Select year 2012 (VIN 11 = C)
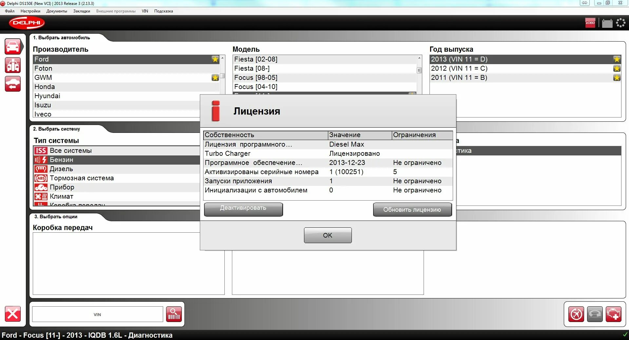629x340 pixels. tap(525, 68)
